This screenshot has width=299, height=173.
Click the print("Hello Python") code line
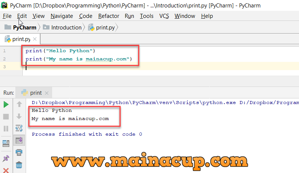(x=60, y=51)
